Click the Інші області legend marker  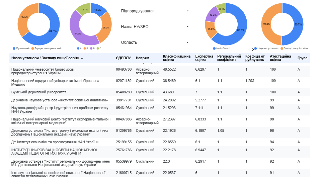pos(214,48)
